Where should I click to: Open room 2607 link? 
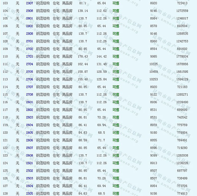tap(29, 148)
